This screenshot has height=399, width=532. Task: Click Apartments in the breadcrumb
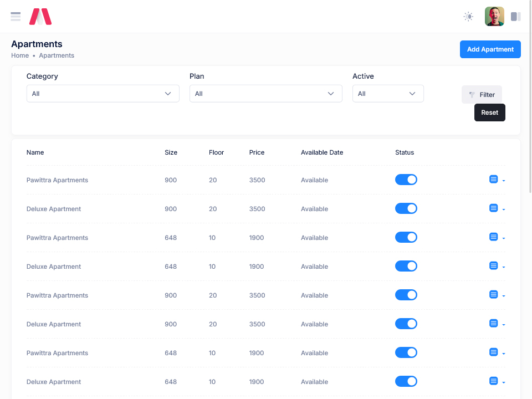point(57,55)
